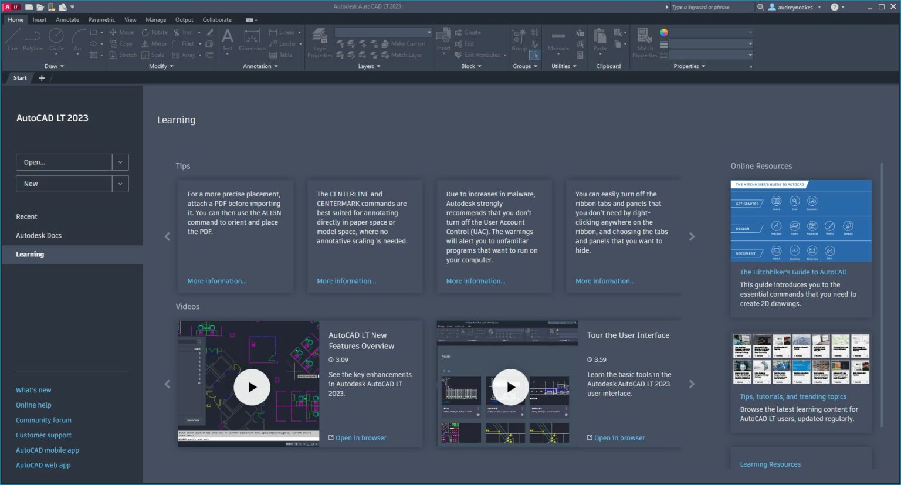Expand the Array tool dropdown

click(x=199, y=55)
